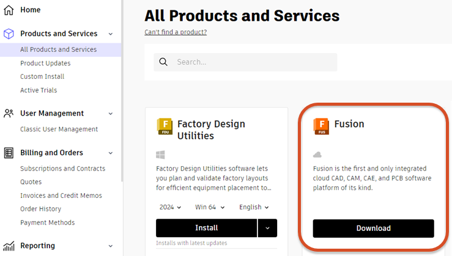Image resolution: width=452 pixels, height=256 pixels.
Task: Click the Products and Services cube icon
Action: [x=9, y=34]
